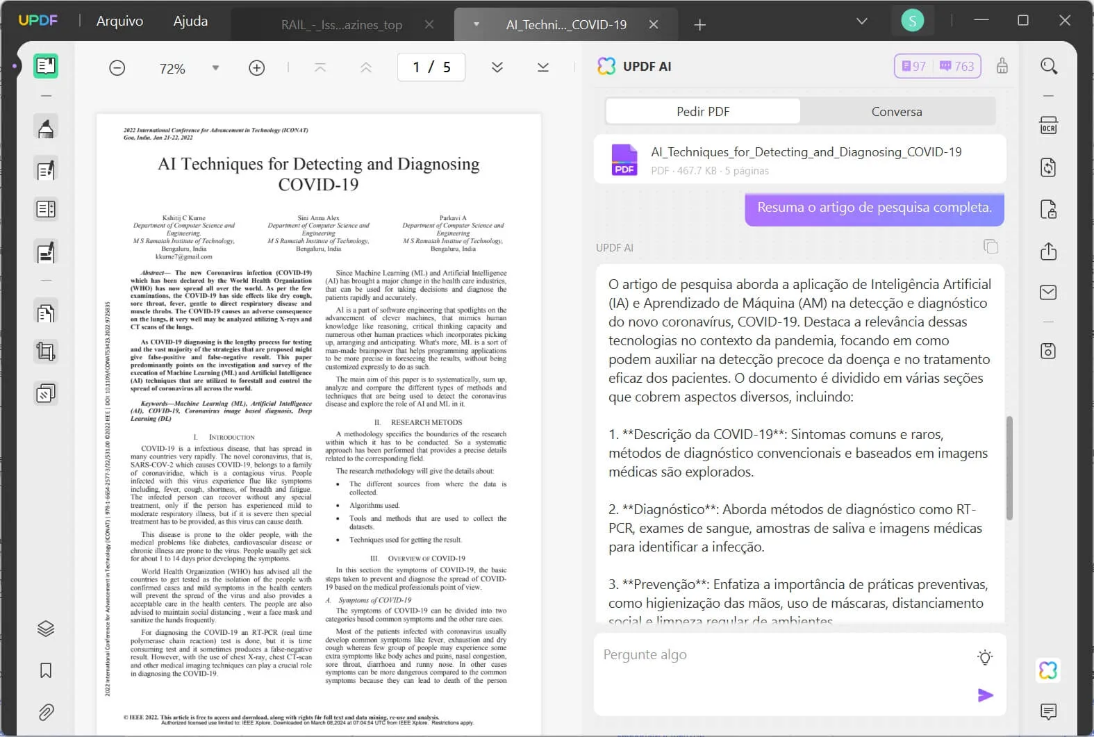Click the AI chat panel scrollbar
The width and height of the screenshot is (1094, 737).
coord(1009,467)
